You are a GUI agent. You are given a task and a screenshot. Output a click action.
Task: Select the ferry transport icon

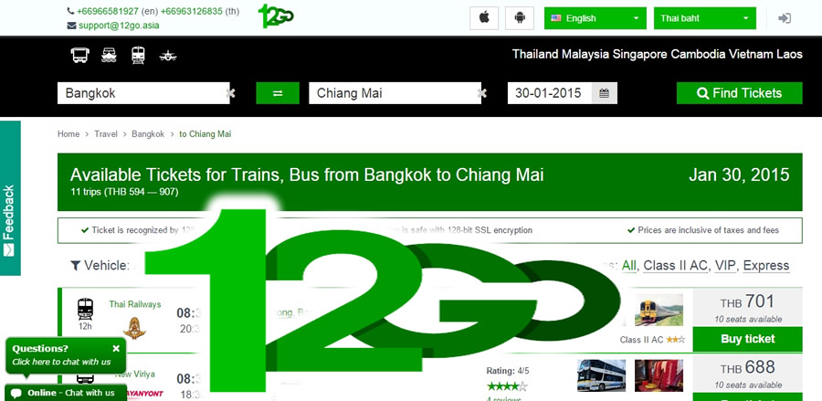[109, 55]
